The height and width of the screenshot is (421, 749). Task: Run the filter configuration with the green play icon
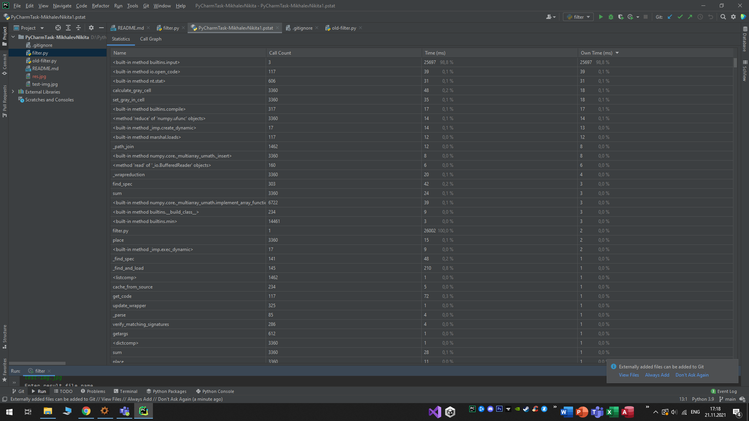click(x=601, y=17)
